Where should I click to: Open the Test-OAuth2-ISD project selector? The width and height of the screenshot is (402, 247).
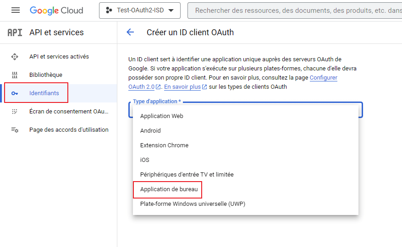coord(140,10)
